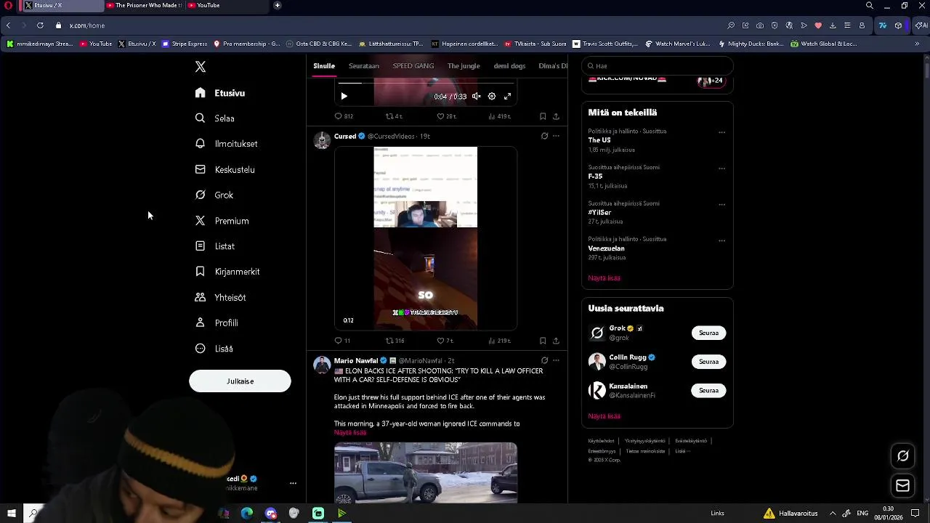Open floating Grok button bottom right
Viewport: 930px width, 523px height.
903,456
